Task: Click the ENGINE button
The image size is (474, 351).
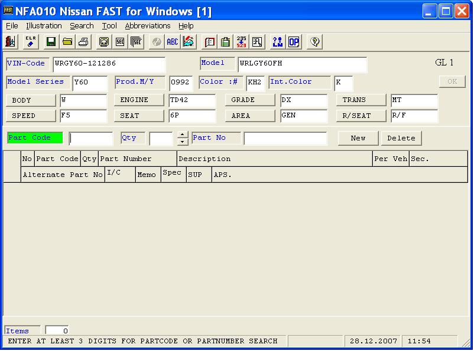Action: (139, 100)
